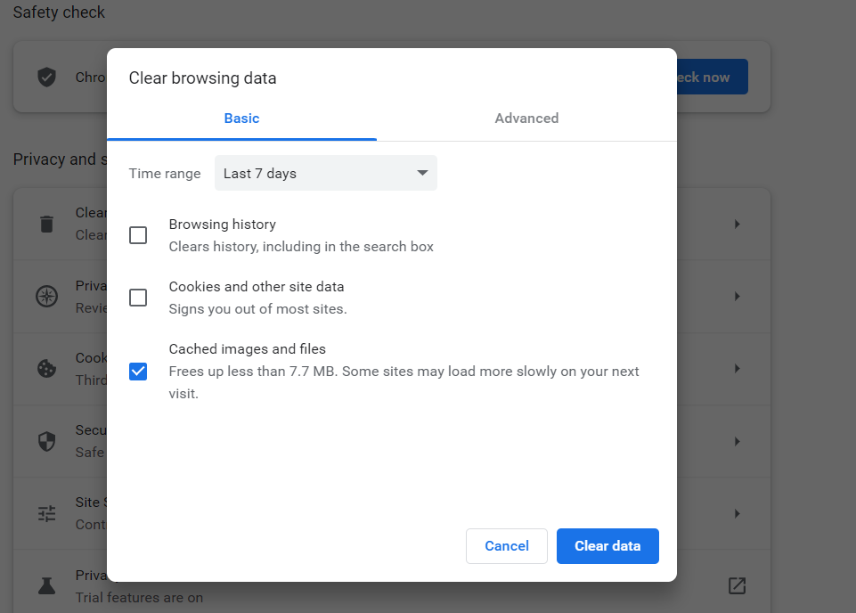Expand the Privacy Guide row arrow

737,296
